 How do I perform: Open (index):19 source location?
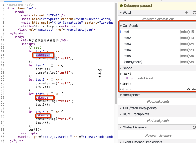(x=186, y=38)
